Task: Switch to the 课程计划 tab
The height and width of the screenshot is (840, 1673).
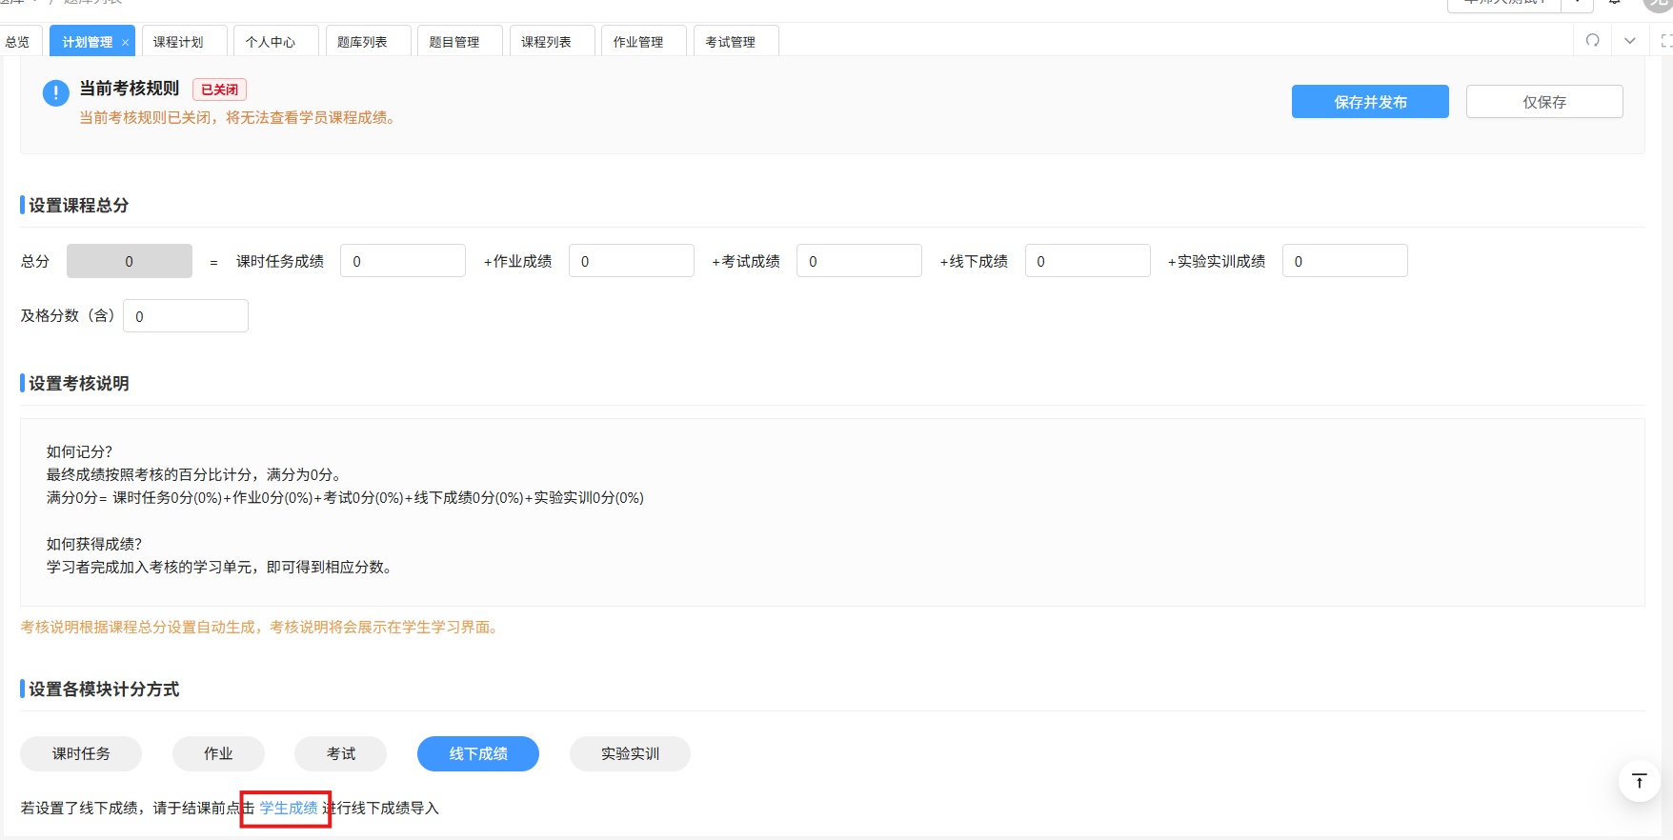Action: [x=178, y=42]
